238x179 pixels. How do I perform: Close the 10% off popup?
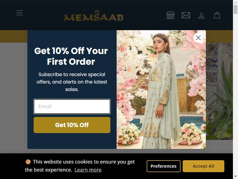(x=198, y=38)
